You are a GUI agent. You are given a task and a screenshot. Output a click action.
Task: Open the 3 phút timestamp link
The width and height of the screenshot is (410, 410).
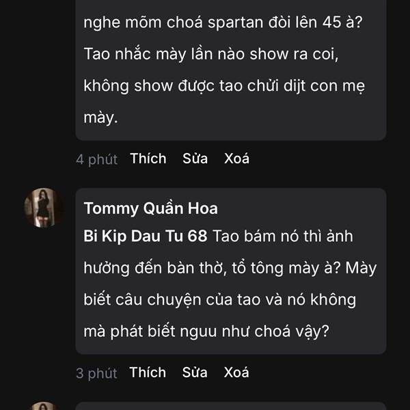click(x=96, y=373)
